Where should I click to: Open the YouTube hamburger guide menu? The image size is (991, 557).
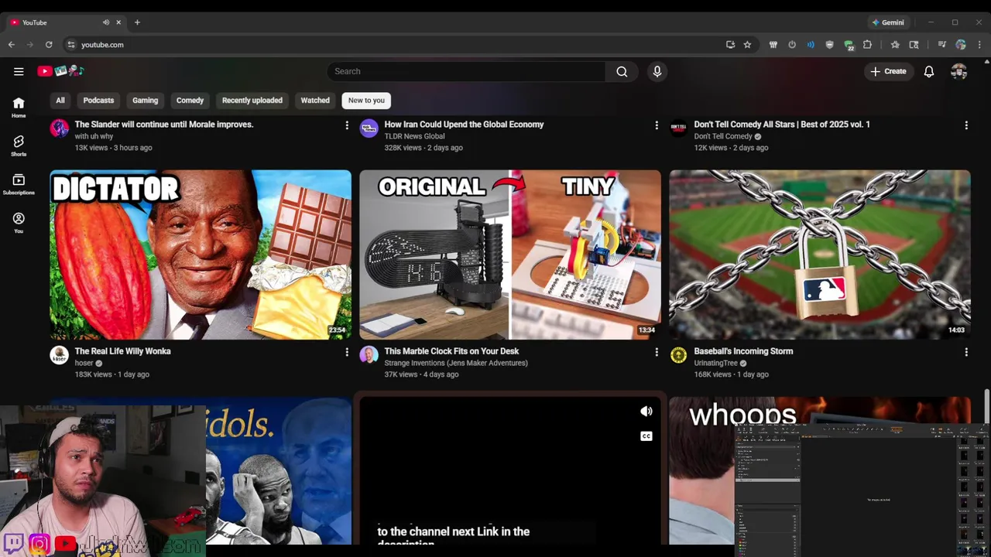[19, 71]
